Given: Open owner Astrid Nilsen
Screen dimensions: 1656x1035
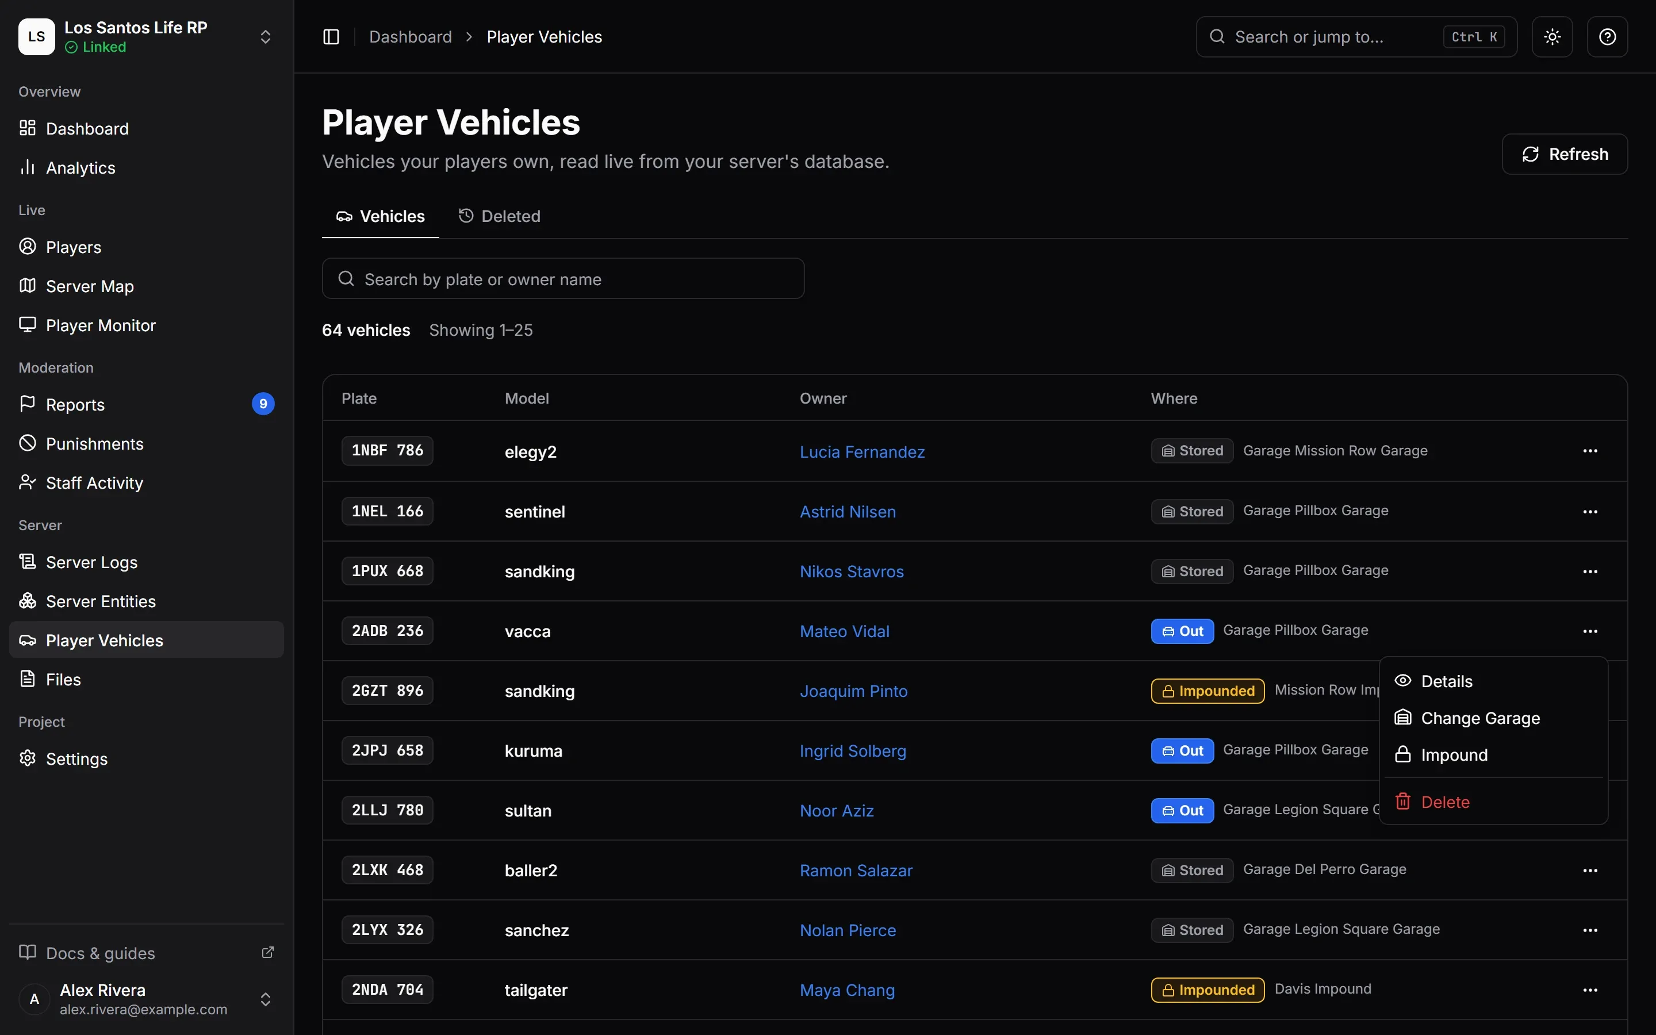Looking at the screenshot, I should point(848,512).
